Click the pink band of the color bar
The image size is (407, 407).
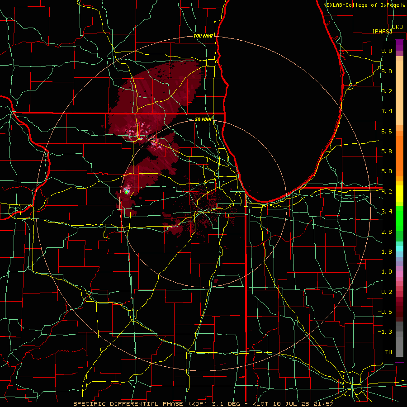pos(399,274)
